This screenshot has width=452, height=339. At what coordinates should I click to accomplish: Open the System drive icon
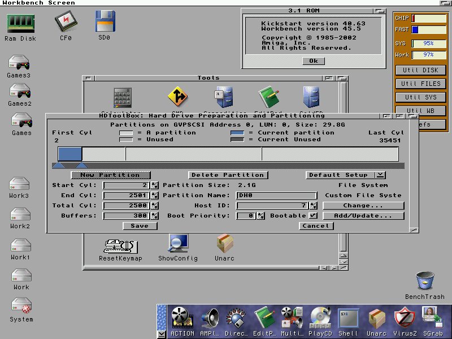(21, 306)
